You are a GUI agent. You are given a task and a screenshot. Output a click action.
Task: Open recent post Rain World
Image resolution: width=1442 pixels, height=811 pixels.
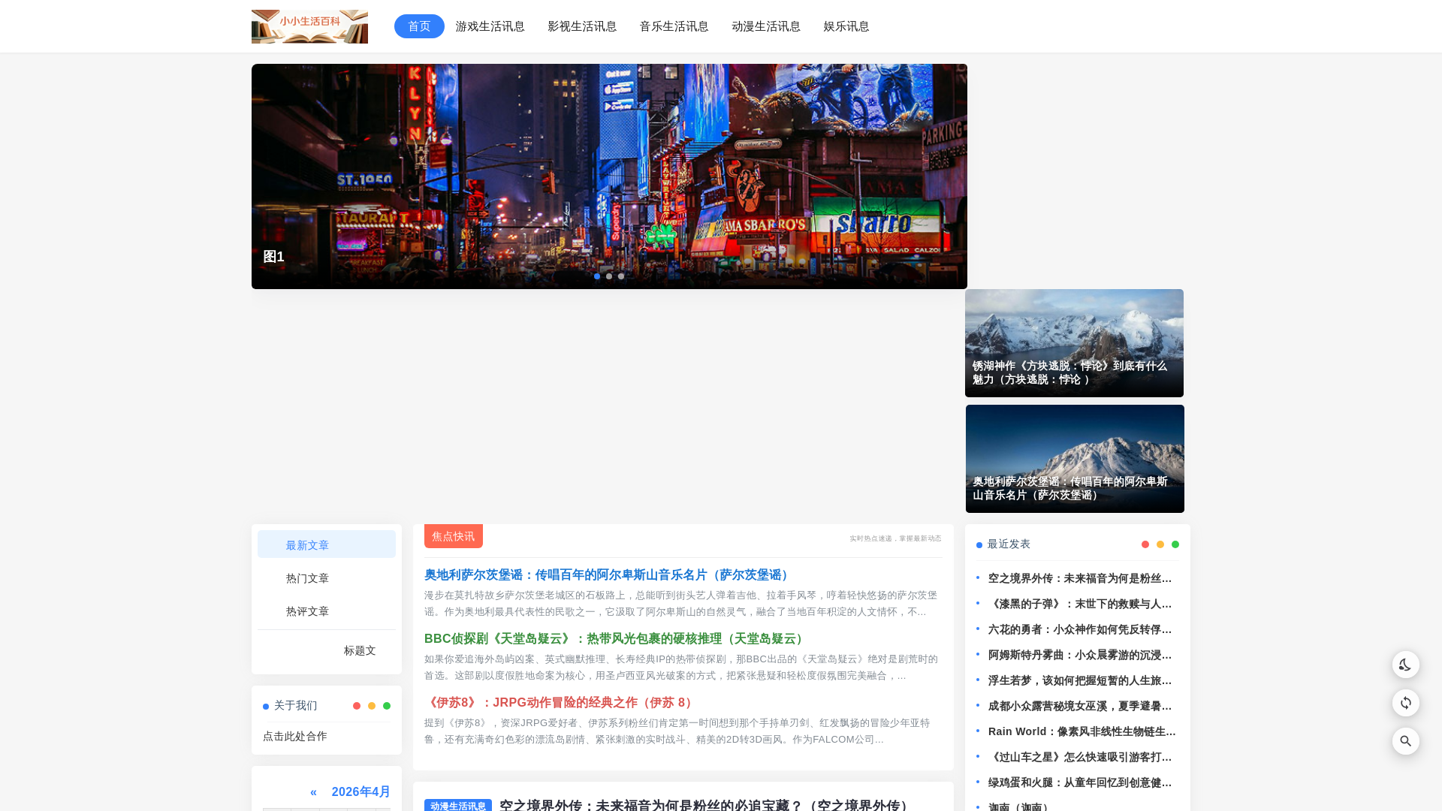coord(1081,731)
